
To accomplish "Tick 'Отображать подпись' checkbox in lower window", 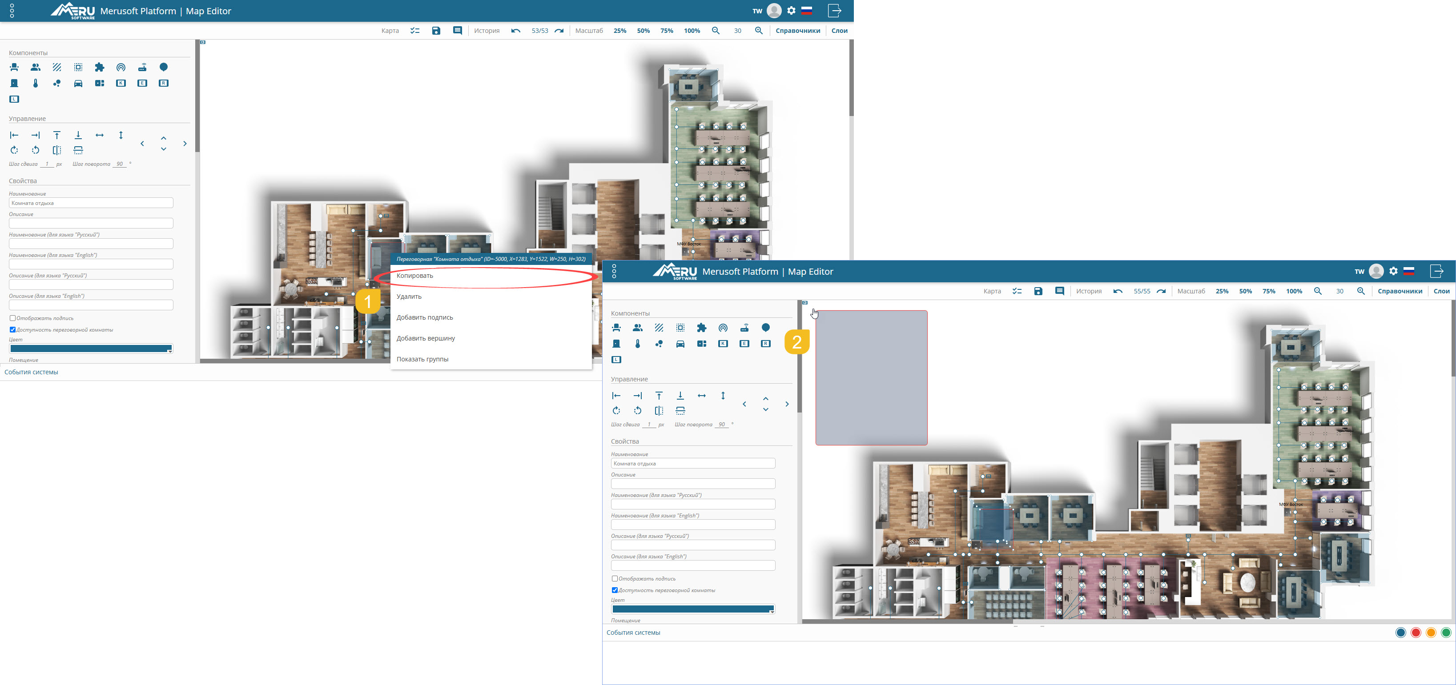I will pos(615,579).
